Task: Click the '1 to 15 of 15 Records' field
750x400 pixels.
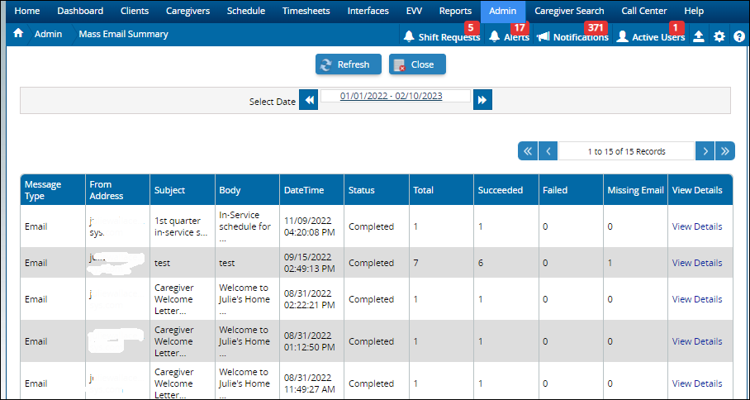Action: coord(626,151)
